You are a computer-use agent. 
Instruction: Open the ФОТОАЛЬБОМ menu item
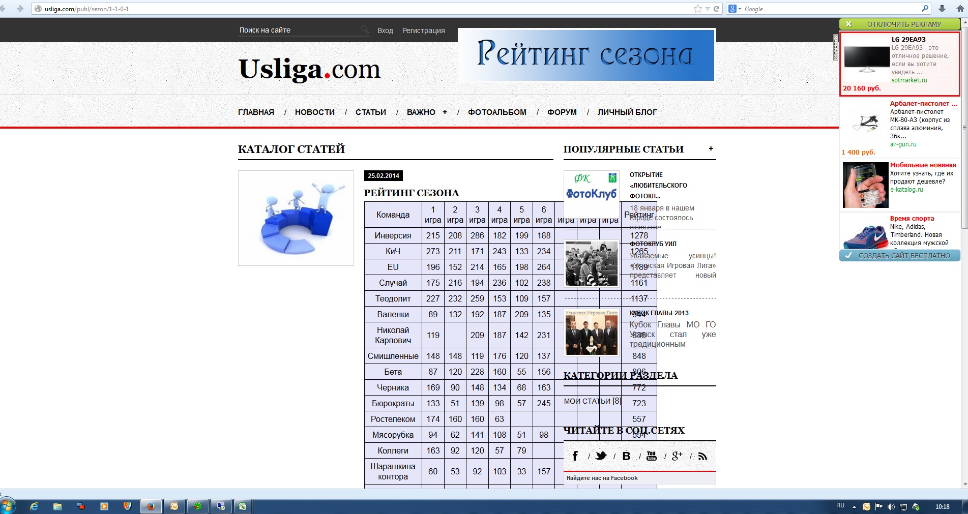tap(497, 112)
